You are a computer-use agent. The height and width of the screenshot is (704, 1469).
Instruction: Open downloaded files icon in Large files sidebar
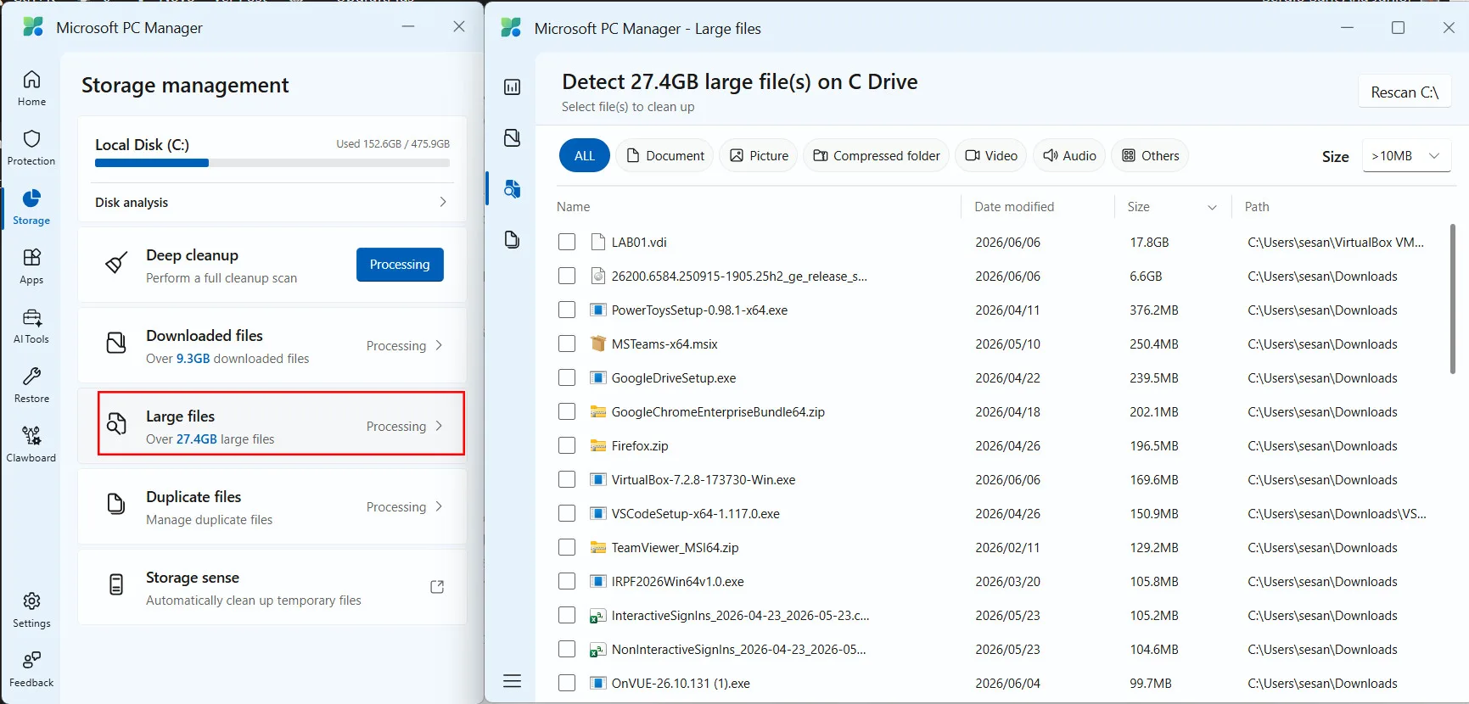(512, 138)
